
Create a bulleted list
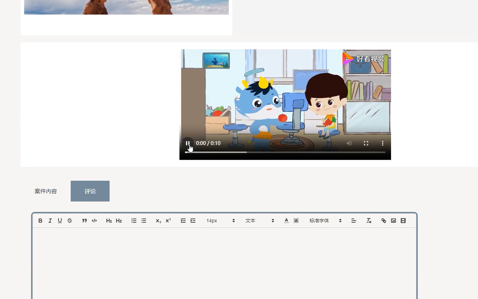coord(144,221)
